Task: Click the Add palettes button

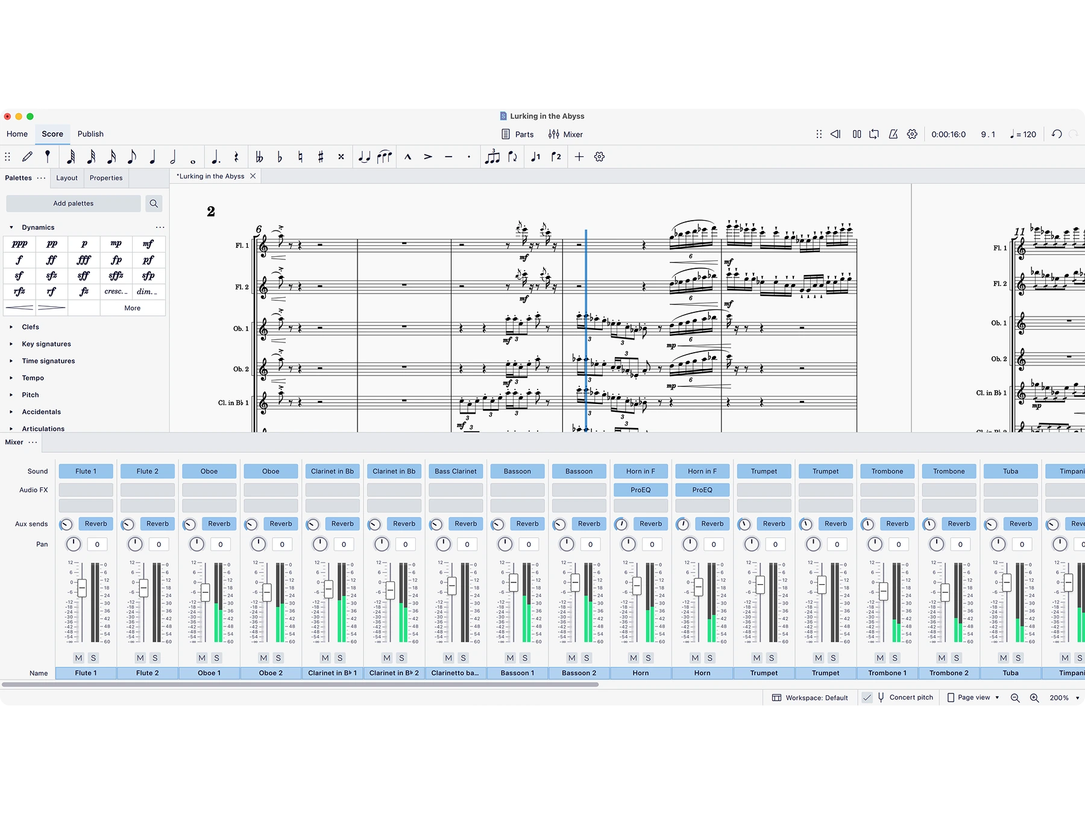Action: click(x=74, y=203)
